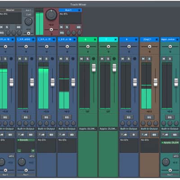Select the Appl...evice strip header
180x180 pixels.
point(168,40)
